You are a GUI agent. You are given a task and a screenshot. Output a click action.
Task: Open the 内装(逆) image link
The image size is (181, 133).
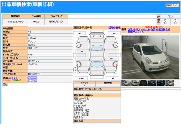coord(160,29)
